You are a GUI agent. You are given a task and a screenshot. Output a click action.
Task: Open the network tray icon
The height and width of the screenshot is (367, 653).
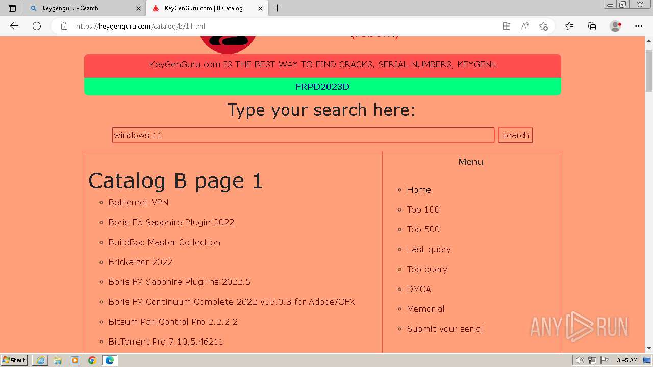592,360
